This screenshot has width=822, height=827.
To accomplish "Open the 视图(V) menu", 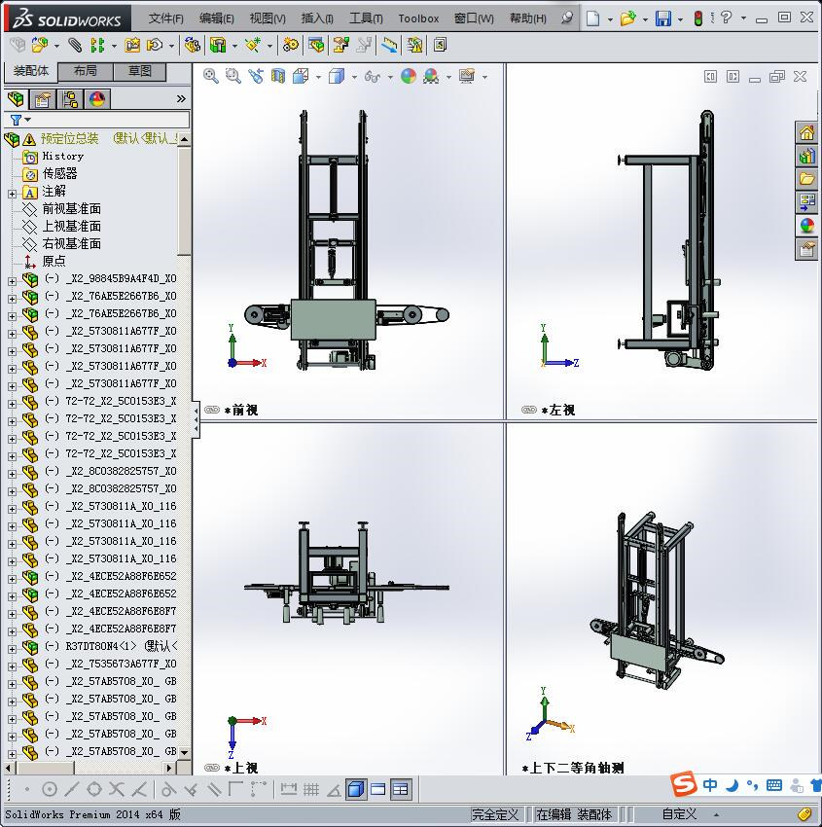I will [x=268, y=18].
